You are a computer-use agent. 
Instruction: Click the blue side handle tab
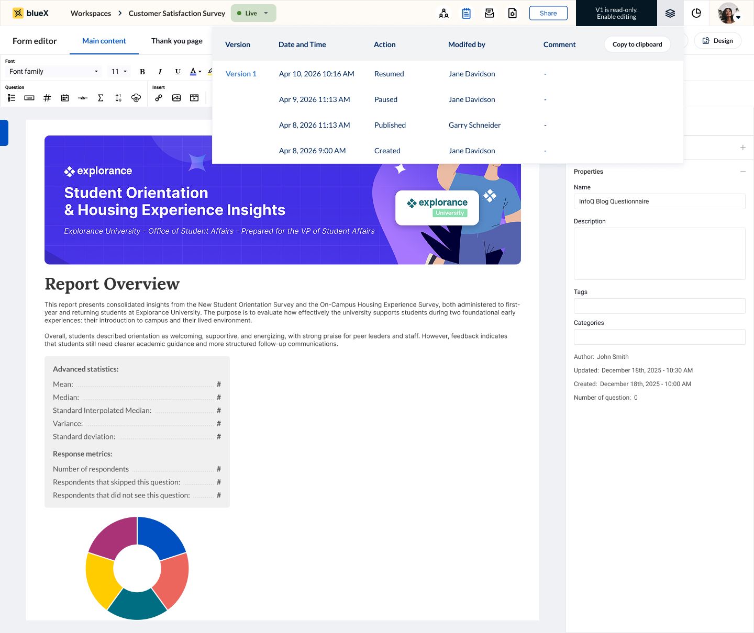(4, 133)
